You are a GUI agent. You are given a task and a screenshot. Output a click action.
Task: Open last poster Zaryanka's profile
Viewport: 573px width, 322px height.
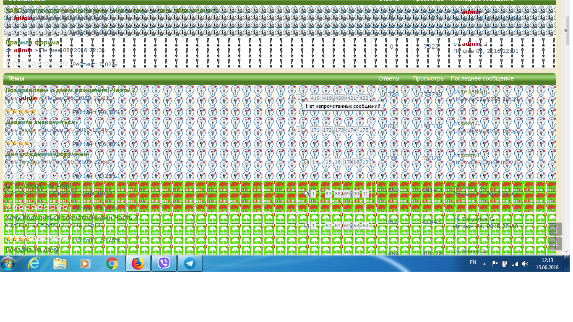tap(475, 219)
